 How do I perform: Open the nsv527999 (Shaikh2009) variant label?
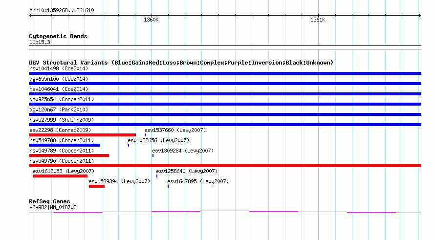point(62,120)
